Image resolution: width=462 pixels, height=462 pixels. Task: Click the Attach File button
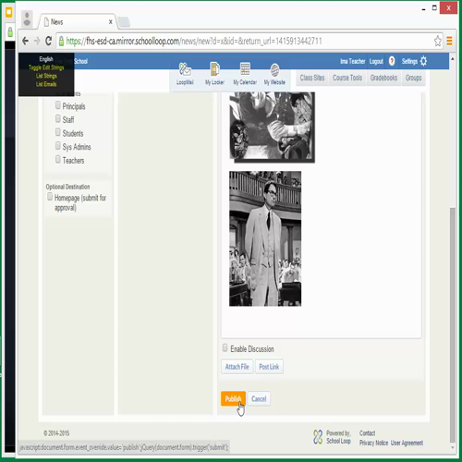coord(237,367)
